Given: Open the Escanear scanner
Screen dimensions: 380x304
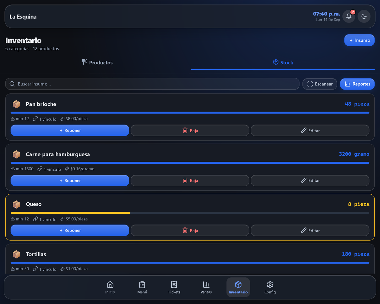Looking at the screenshot, I should [x=320, y=84].
